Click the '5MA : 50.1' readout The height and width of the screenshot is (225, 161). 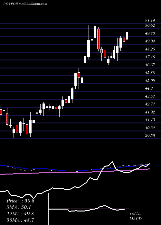point(19,207)
